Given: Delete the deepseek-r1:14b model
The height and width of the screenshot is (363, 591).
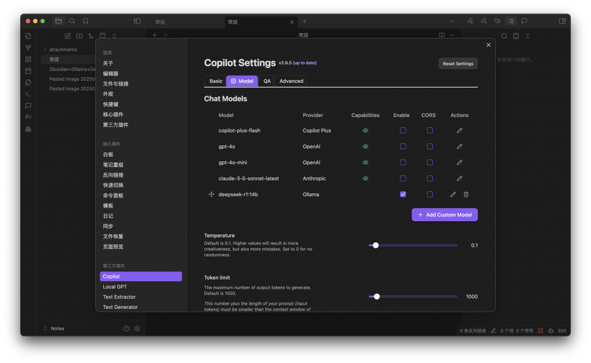Looking at the screenshot, I should [466, 195].
